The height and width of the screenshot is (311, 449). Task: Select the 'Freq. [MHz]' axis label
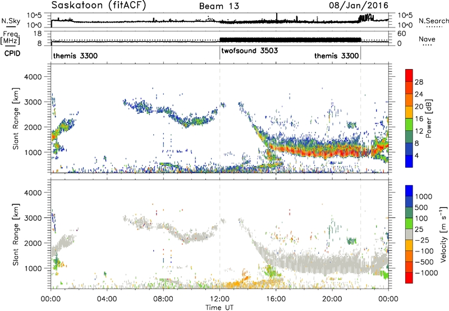(x=11, y=38)
